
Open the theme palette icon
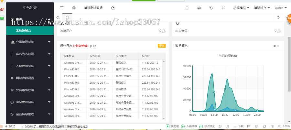(199, 8)
